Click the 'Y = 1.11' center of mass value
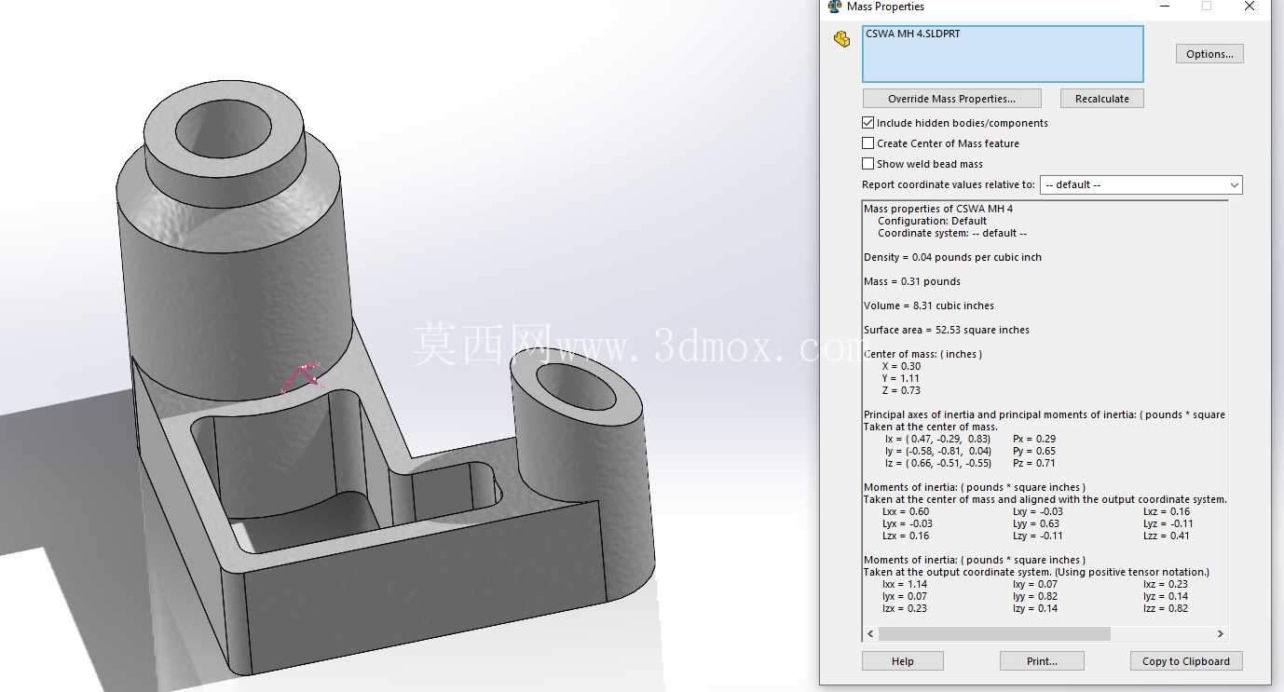The height and width of the screenshot is (692, 1284). [900, 378]
